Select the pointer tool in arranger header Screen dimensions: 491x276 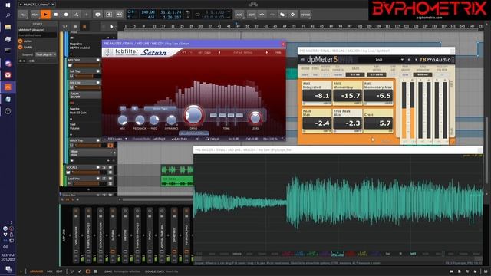[112, 27]
